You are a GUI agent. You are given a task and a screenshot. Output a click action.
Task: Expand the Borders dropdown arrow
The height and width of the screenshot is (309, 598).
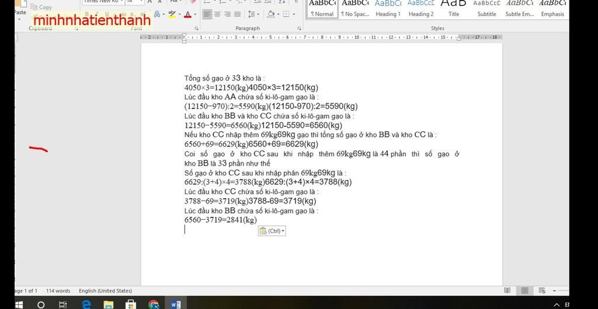[x=294, y=15]
